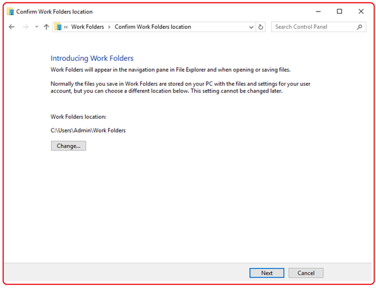Click the Forward navigation arrow
Viewport: 376px width, 288px height.
(25, 27)
